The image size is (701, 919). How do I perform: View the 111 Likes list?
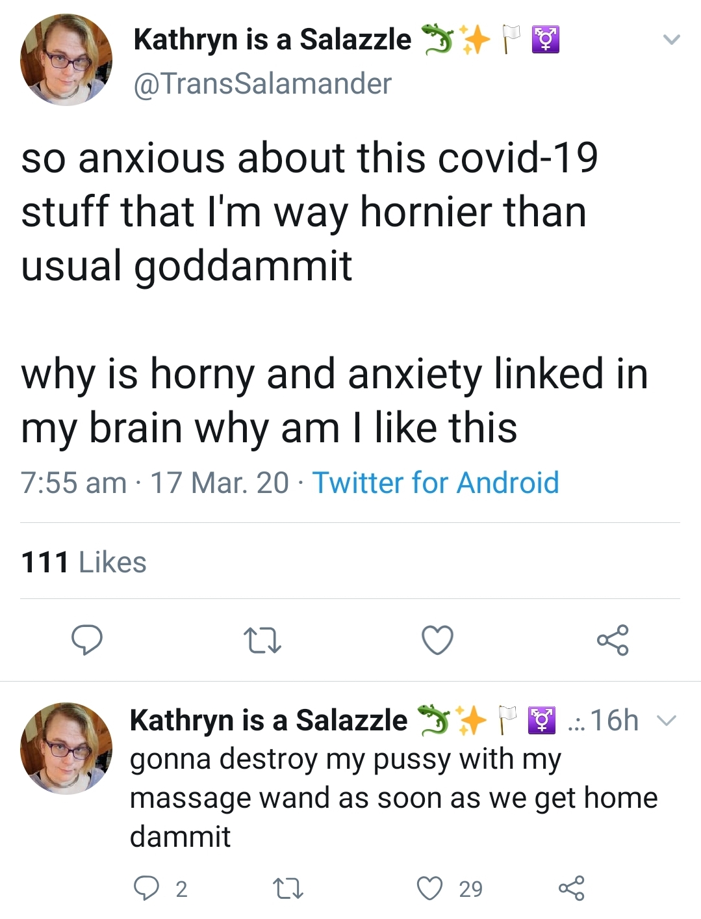coord(84,562)
